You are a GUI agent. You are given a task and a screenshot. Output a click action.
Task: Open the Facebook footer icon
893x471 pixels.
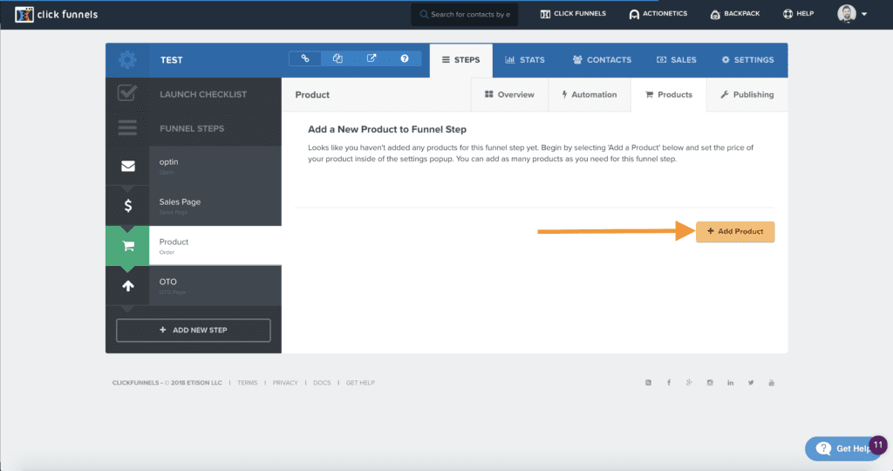tap(669, 383)
